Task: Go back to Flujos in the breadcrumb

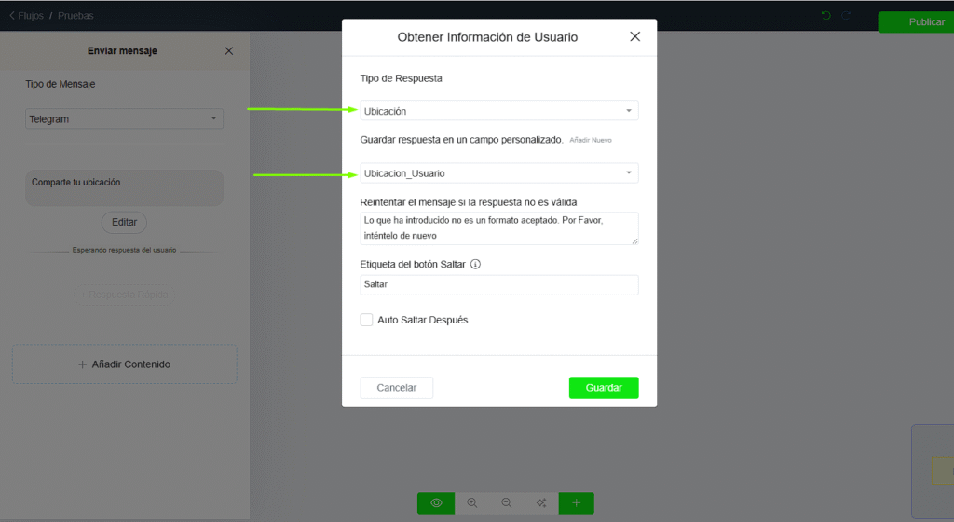Action: point(26,16)
